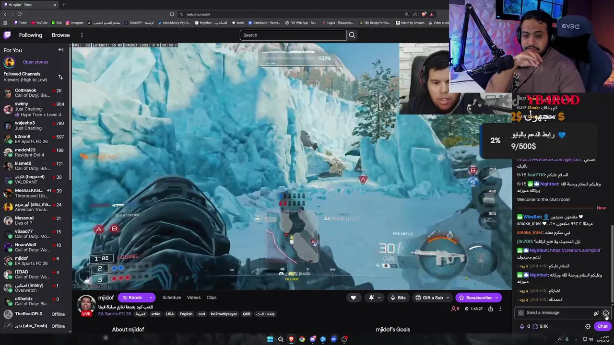Bookmark this page icon in address bar
Viewport: 614px width, 345px height.
point(172,14)
